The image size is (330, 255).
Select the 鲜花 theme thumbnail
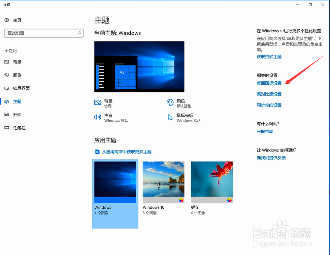[x=212, y=183]
